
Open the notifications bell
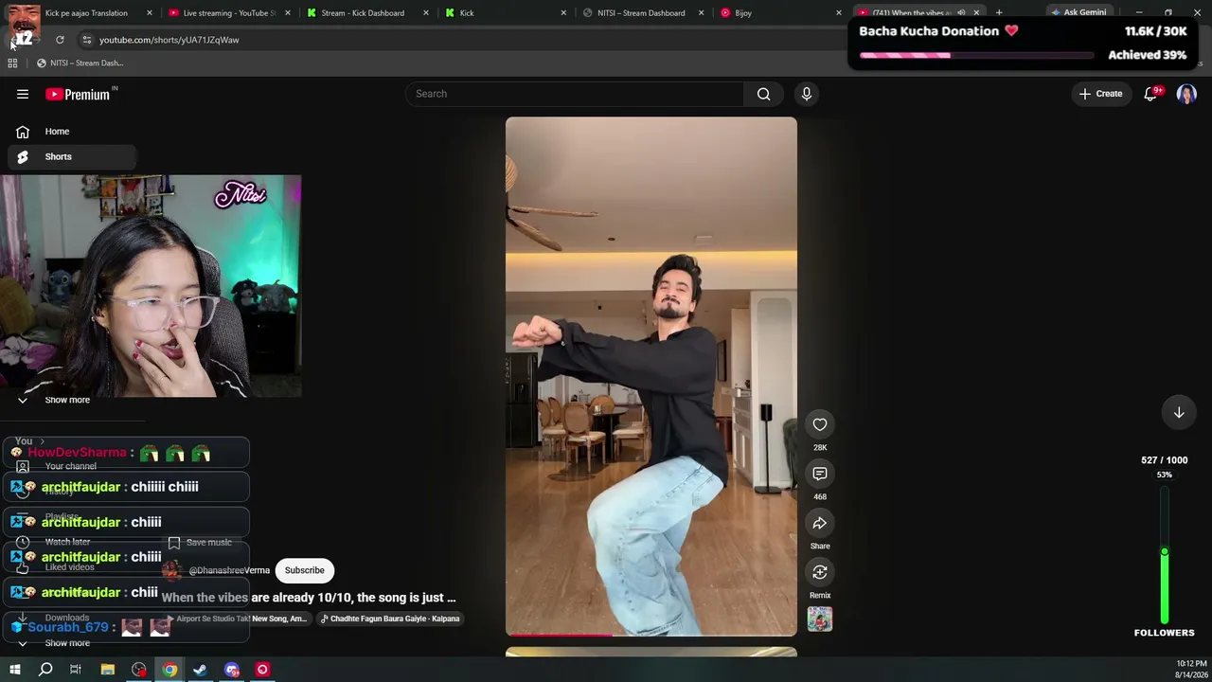click(x=1150, y=94)
